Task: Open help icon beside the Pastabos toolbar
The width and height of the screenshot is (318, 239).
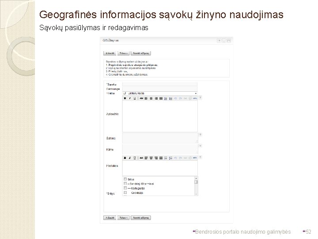Action: 200,158
